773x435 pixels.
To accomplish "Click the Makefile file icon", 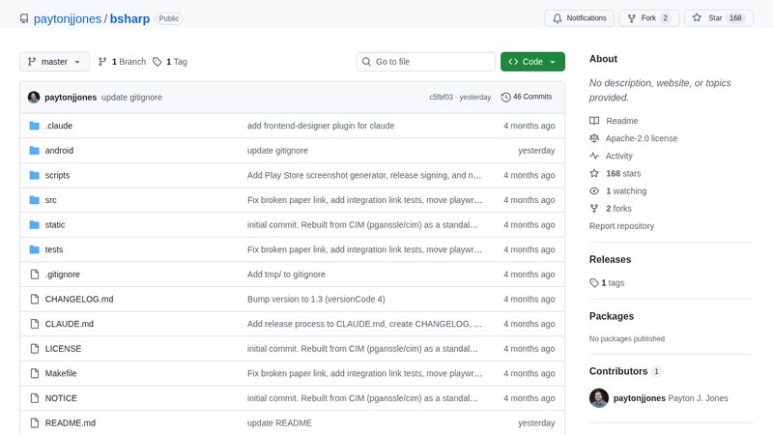I will click(34, 373).
